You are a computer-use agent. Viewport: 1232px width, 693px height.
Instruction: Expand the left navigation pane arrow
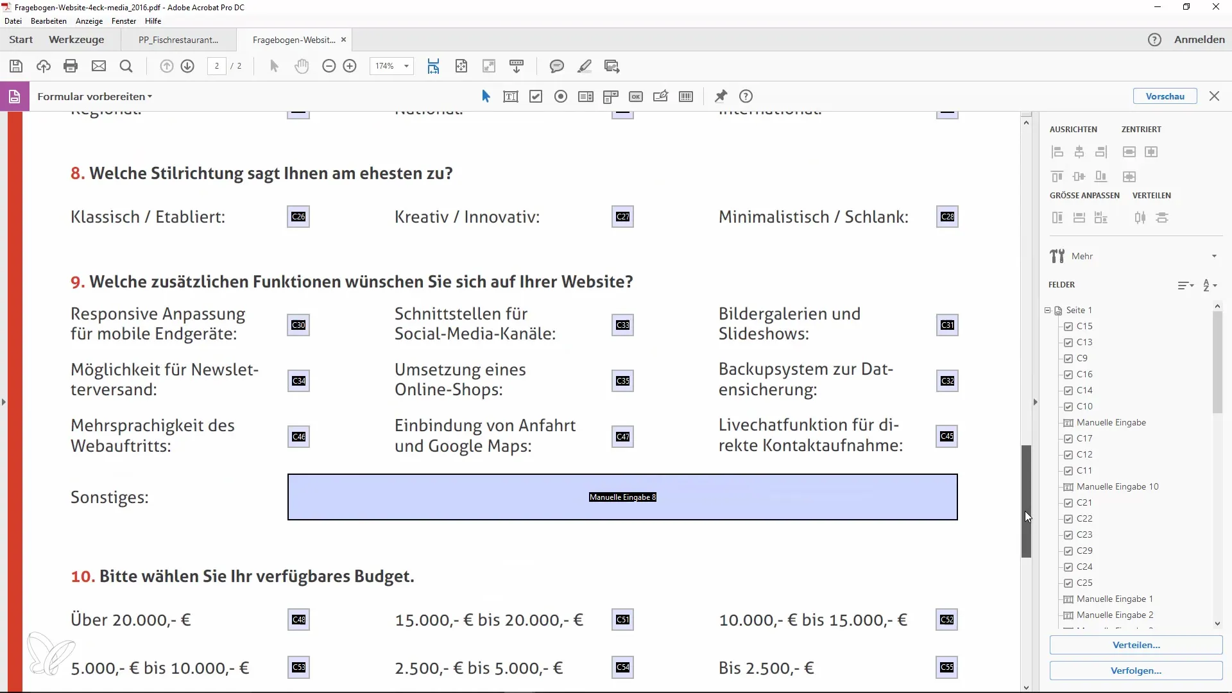click(x=4, y=402)
